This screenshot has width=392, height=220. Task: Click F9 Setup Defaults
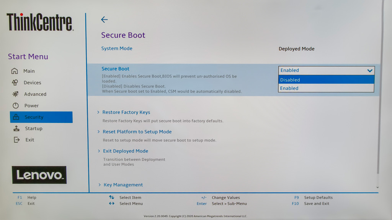[x=314, y=197]
